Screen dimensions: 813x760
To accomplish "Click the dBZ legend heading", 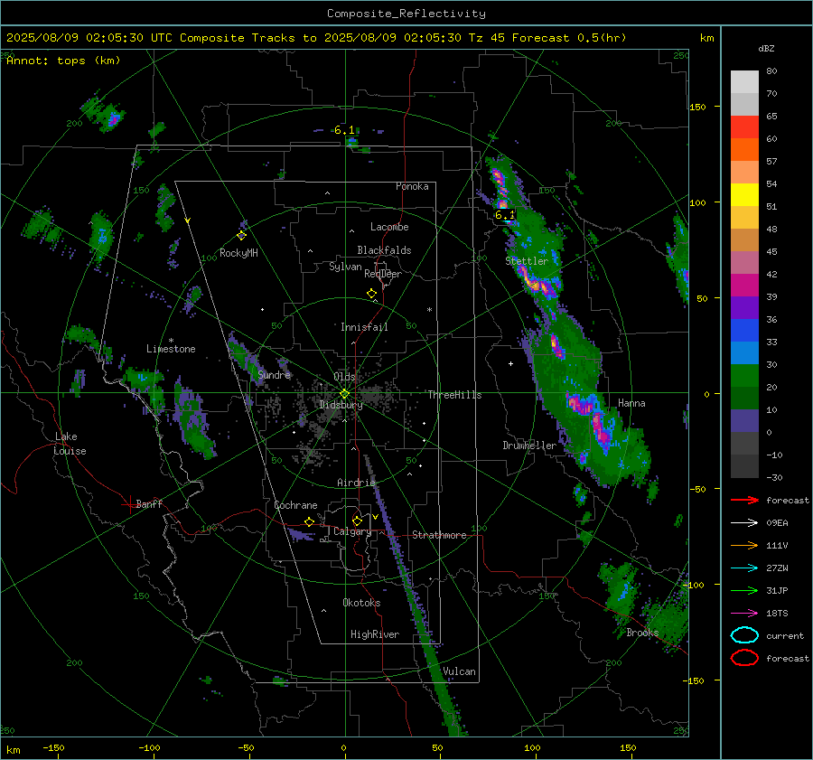I will coord(766,49).
